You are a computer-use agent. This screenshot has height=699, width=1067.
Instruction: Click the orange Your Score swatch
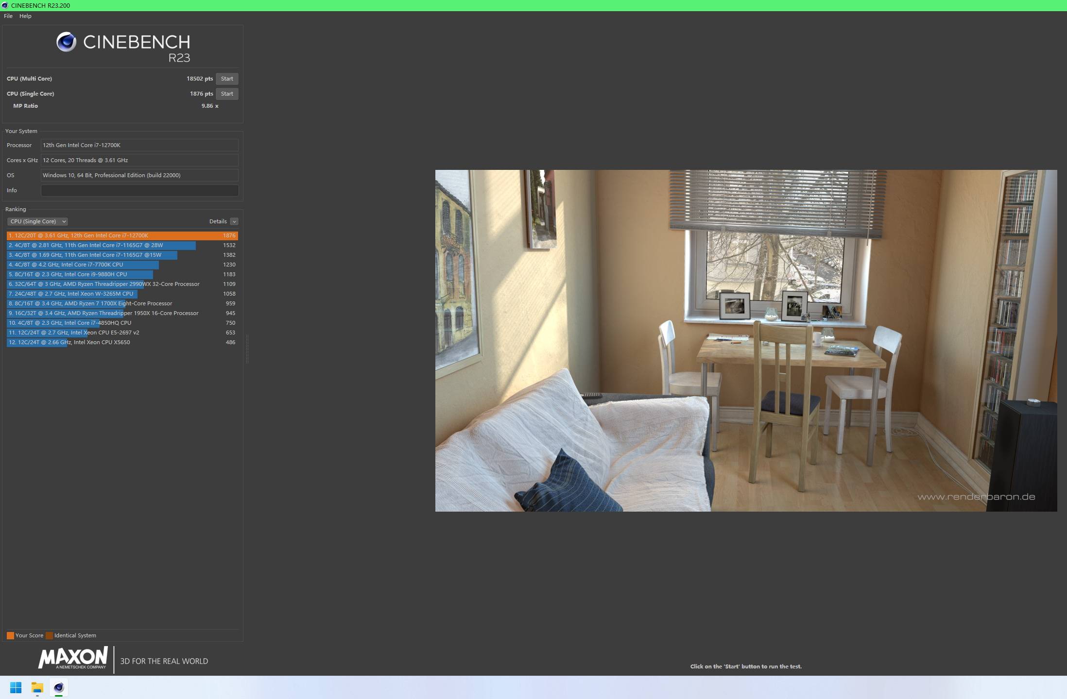10,635
